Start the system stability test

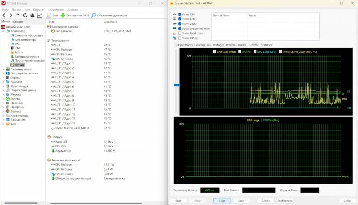(179, 201)
